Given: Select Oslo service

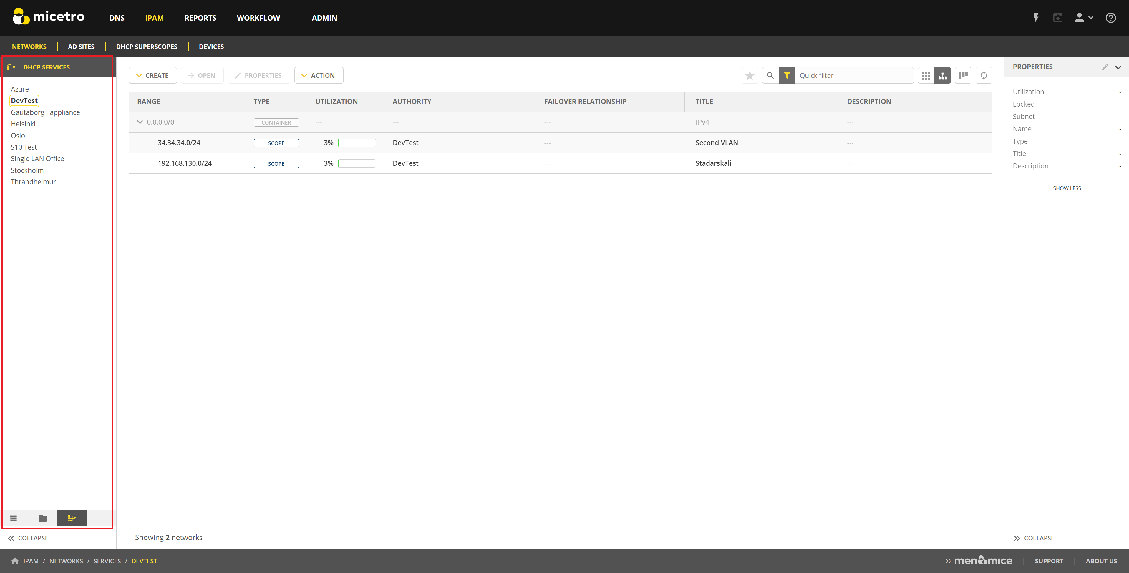Looking at the screenshot, I should [18, 135].
